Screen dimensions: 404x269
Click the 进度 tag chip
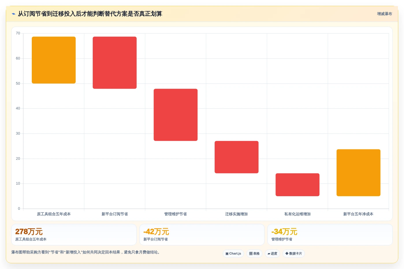click(x=272, y=254)
